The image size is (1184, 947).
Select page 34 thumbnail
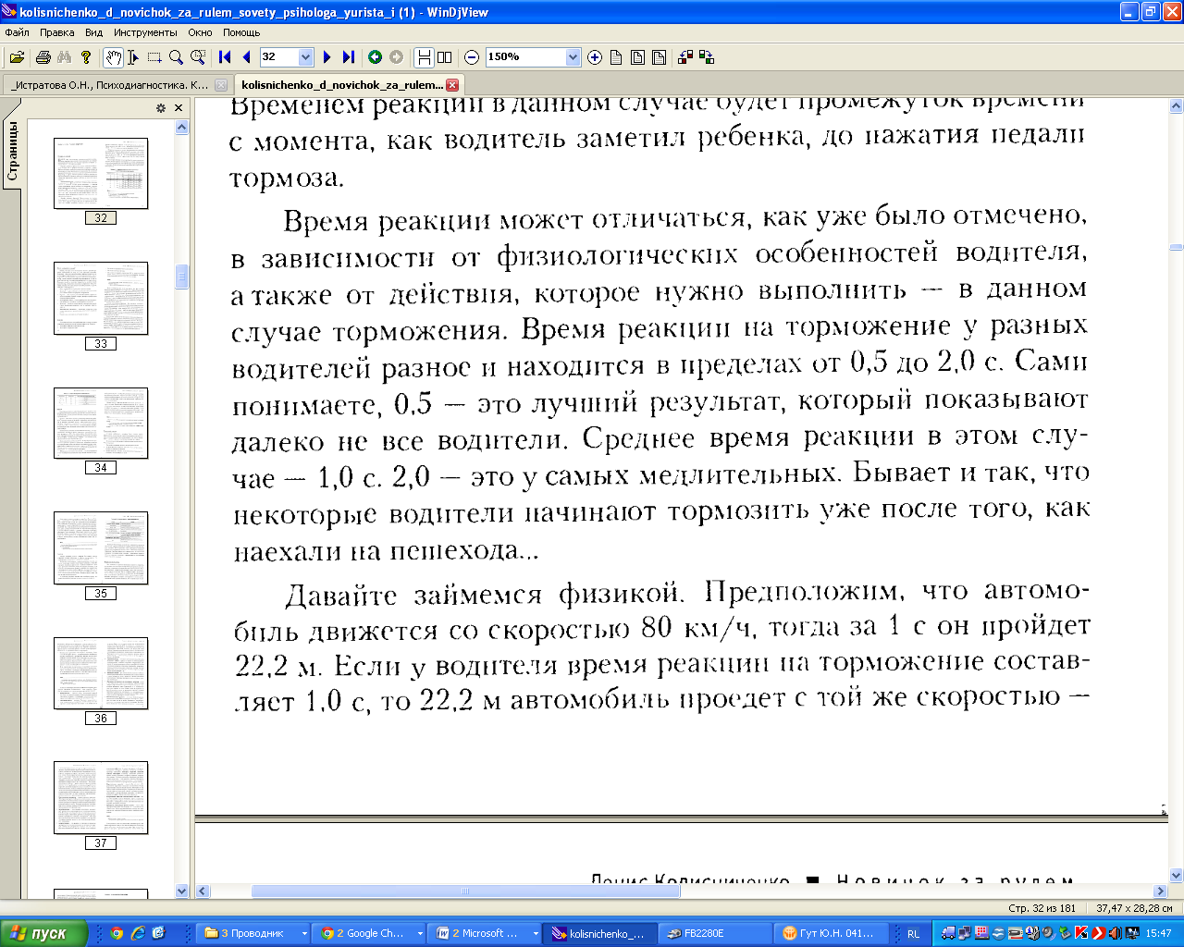pos(101,424)
